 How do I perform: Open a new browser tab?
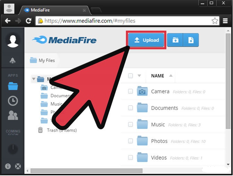[96, 11]
